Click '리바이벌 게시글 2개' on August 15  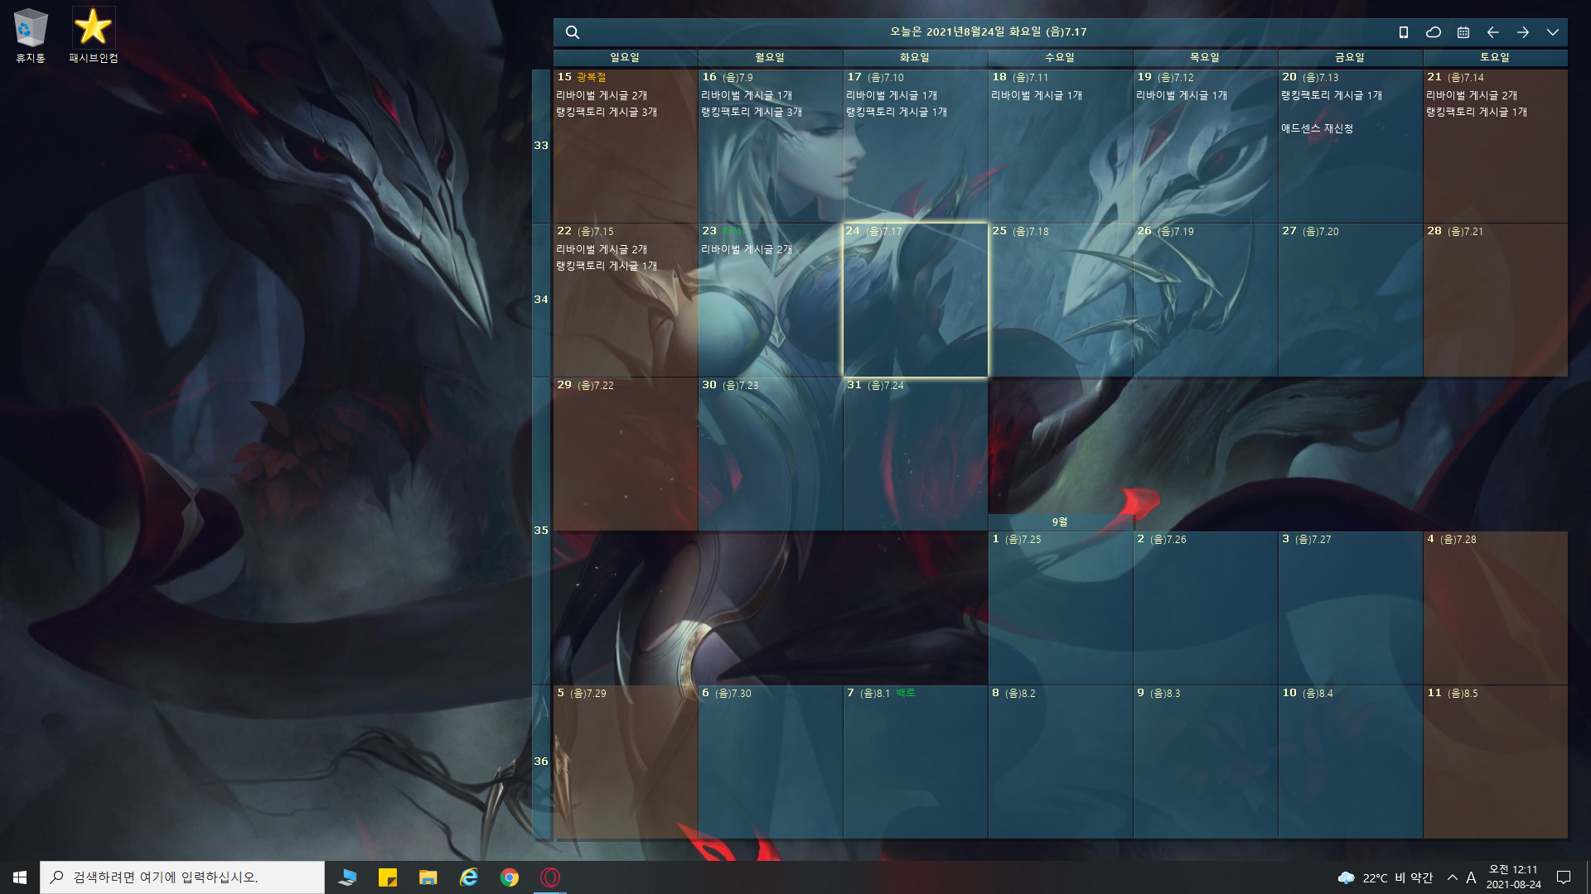[602, 95]
